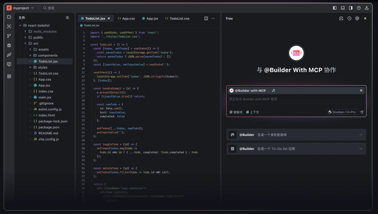
Task: Open the editor more actions ellipsis
Action: coord(213,18)
